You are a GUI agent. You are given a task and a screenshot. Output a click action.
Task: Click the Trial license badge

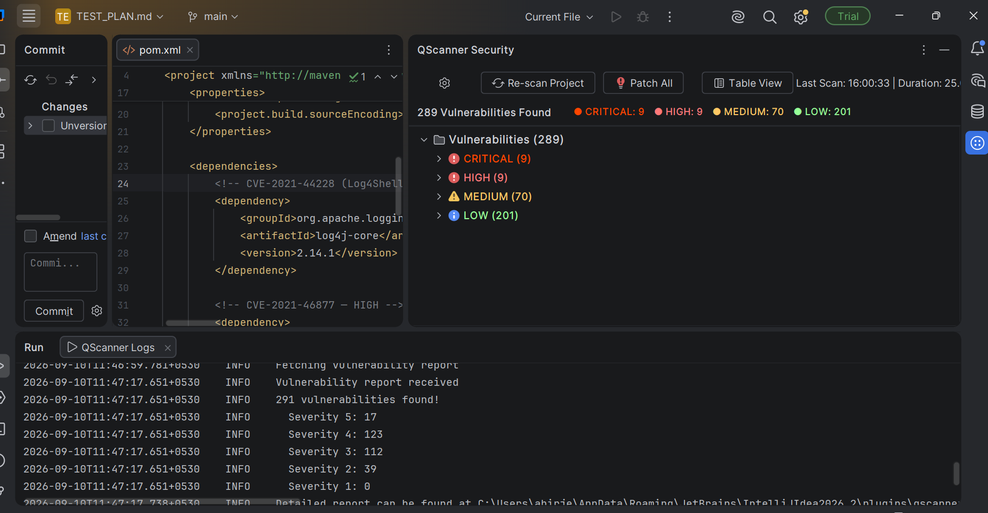click(x=848, y=16)
